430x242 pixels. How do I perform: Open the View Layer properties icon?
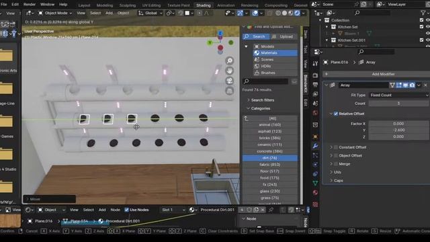(315, 94)
